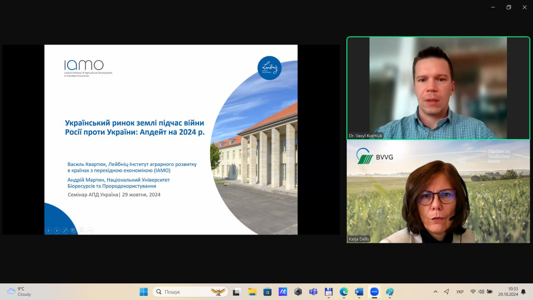Open Microsoft Store from taskbar
533x300 pixels.
point(267,292)
